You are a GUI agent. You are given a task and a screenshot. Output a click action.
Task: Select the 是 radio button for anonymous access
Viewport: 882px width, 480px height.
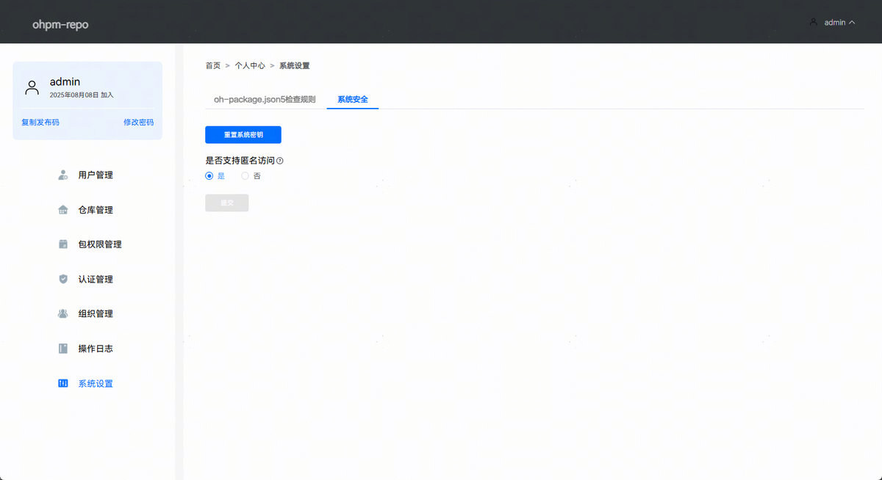209,176
